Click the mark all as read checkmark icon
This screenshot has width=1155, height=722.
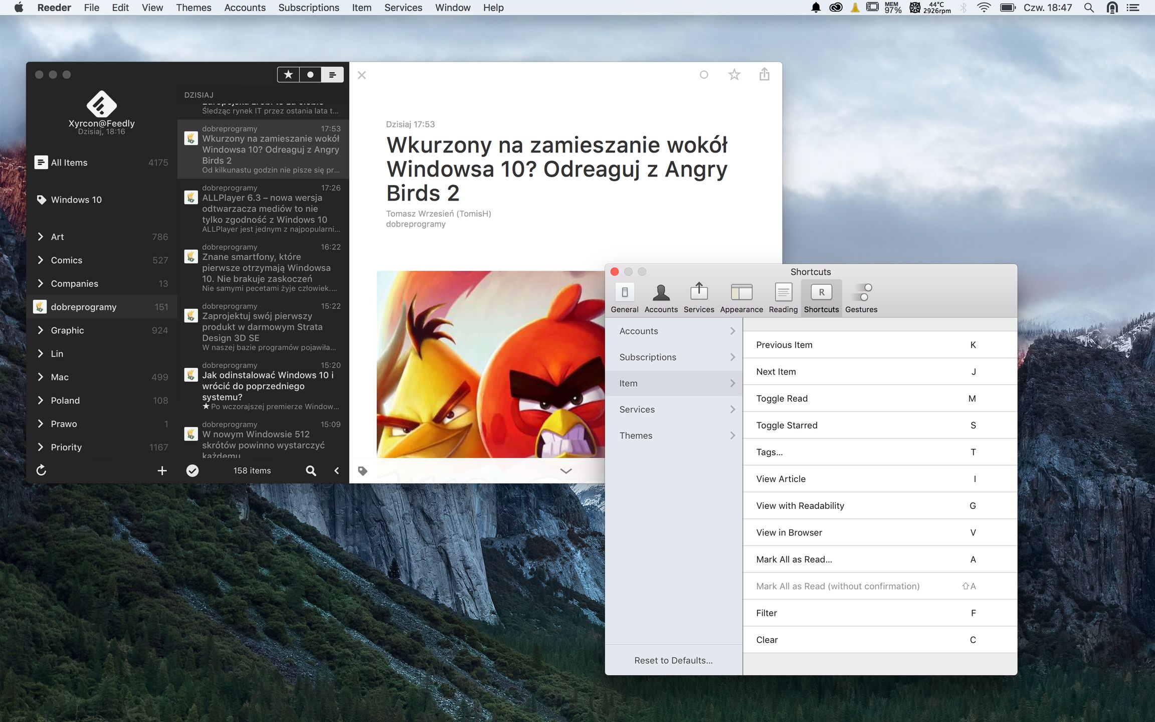click(x=192, y=470)
